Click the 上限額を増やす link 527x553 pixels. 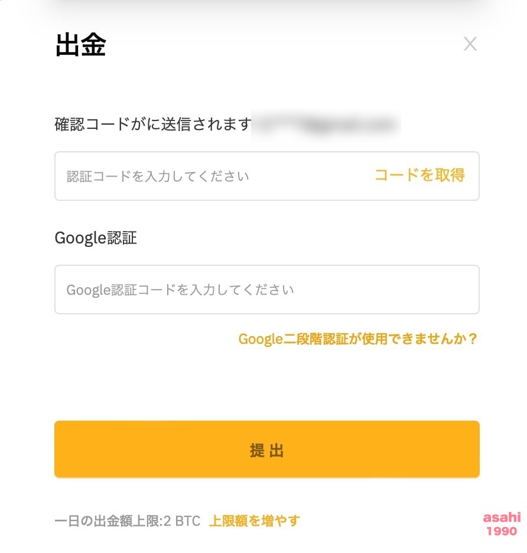[254, 521]
